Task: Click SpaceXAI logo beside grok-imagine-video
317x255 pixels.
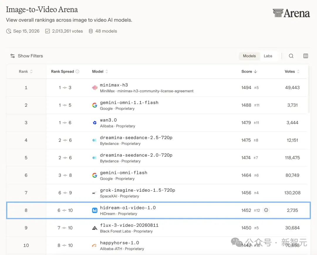Action: (x=94, y=193)
